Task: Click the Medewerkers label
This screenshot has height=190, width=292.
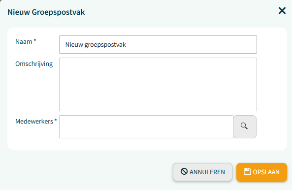Action: pyautogui.click(x=34, y=121)
